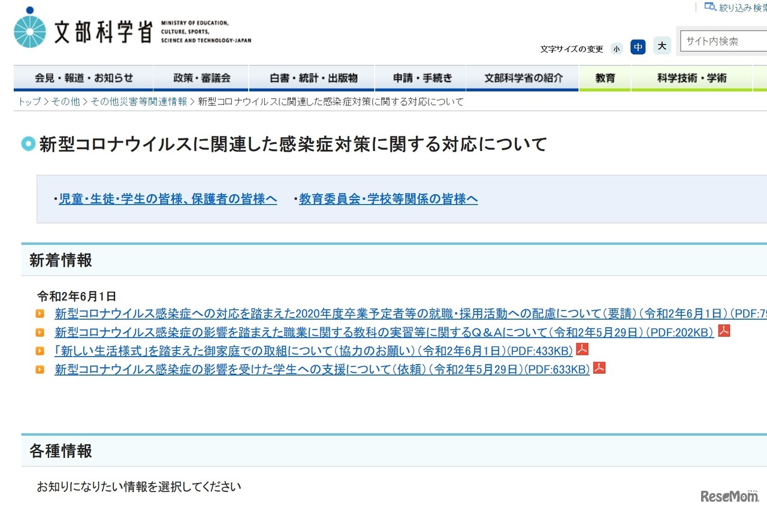The width and height of the screenshot is (767, 510).
Task: Open the 絞り込み検索 search icon
Action: pos(710,7)
